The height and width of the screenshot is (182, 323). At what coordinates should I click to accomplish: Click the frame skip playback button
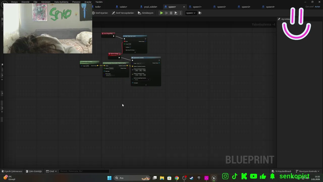[x=166, y=13]
